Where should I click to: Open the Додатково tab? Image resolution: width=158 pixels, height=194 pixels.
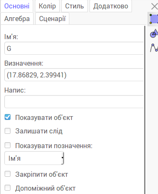point(111,6)
